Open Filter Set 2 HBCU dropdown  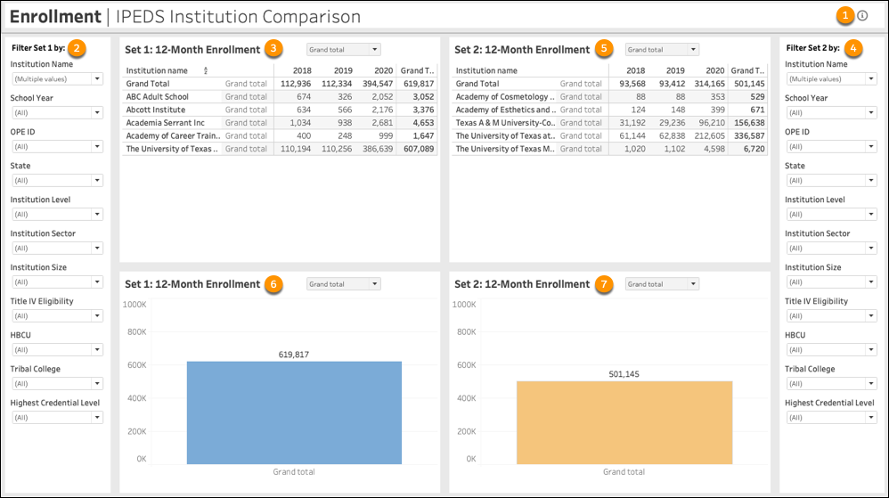tap(832, 350)
